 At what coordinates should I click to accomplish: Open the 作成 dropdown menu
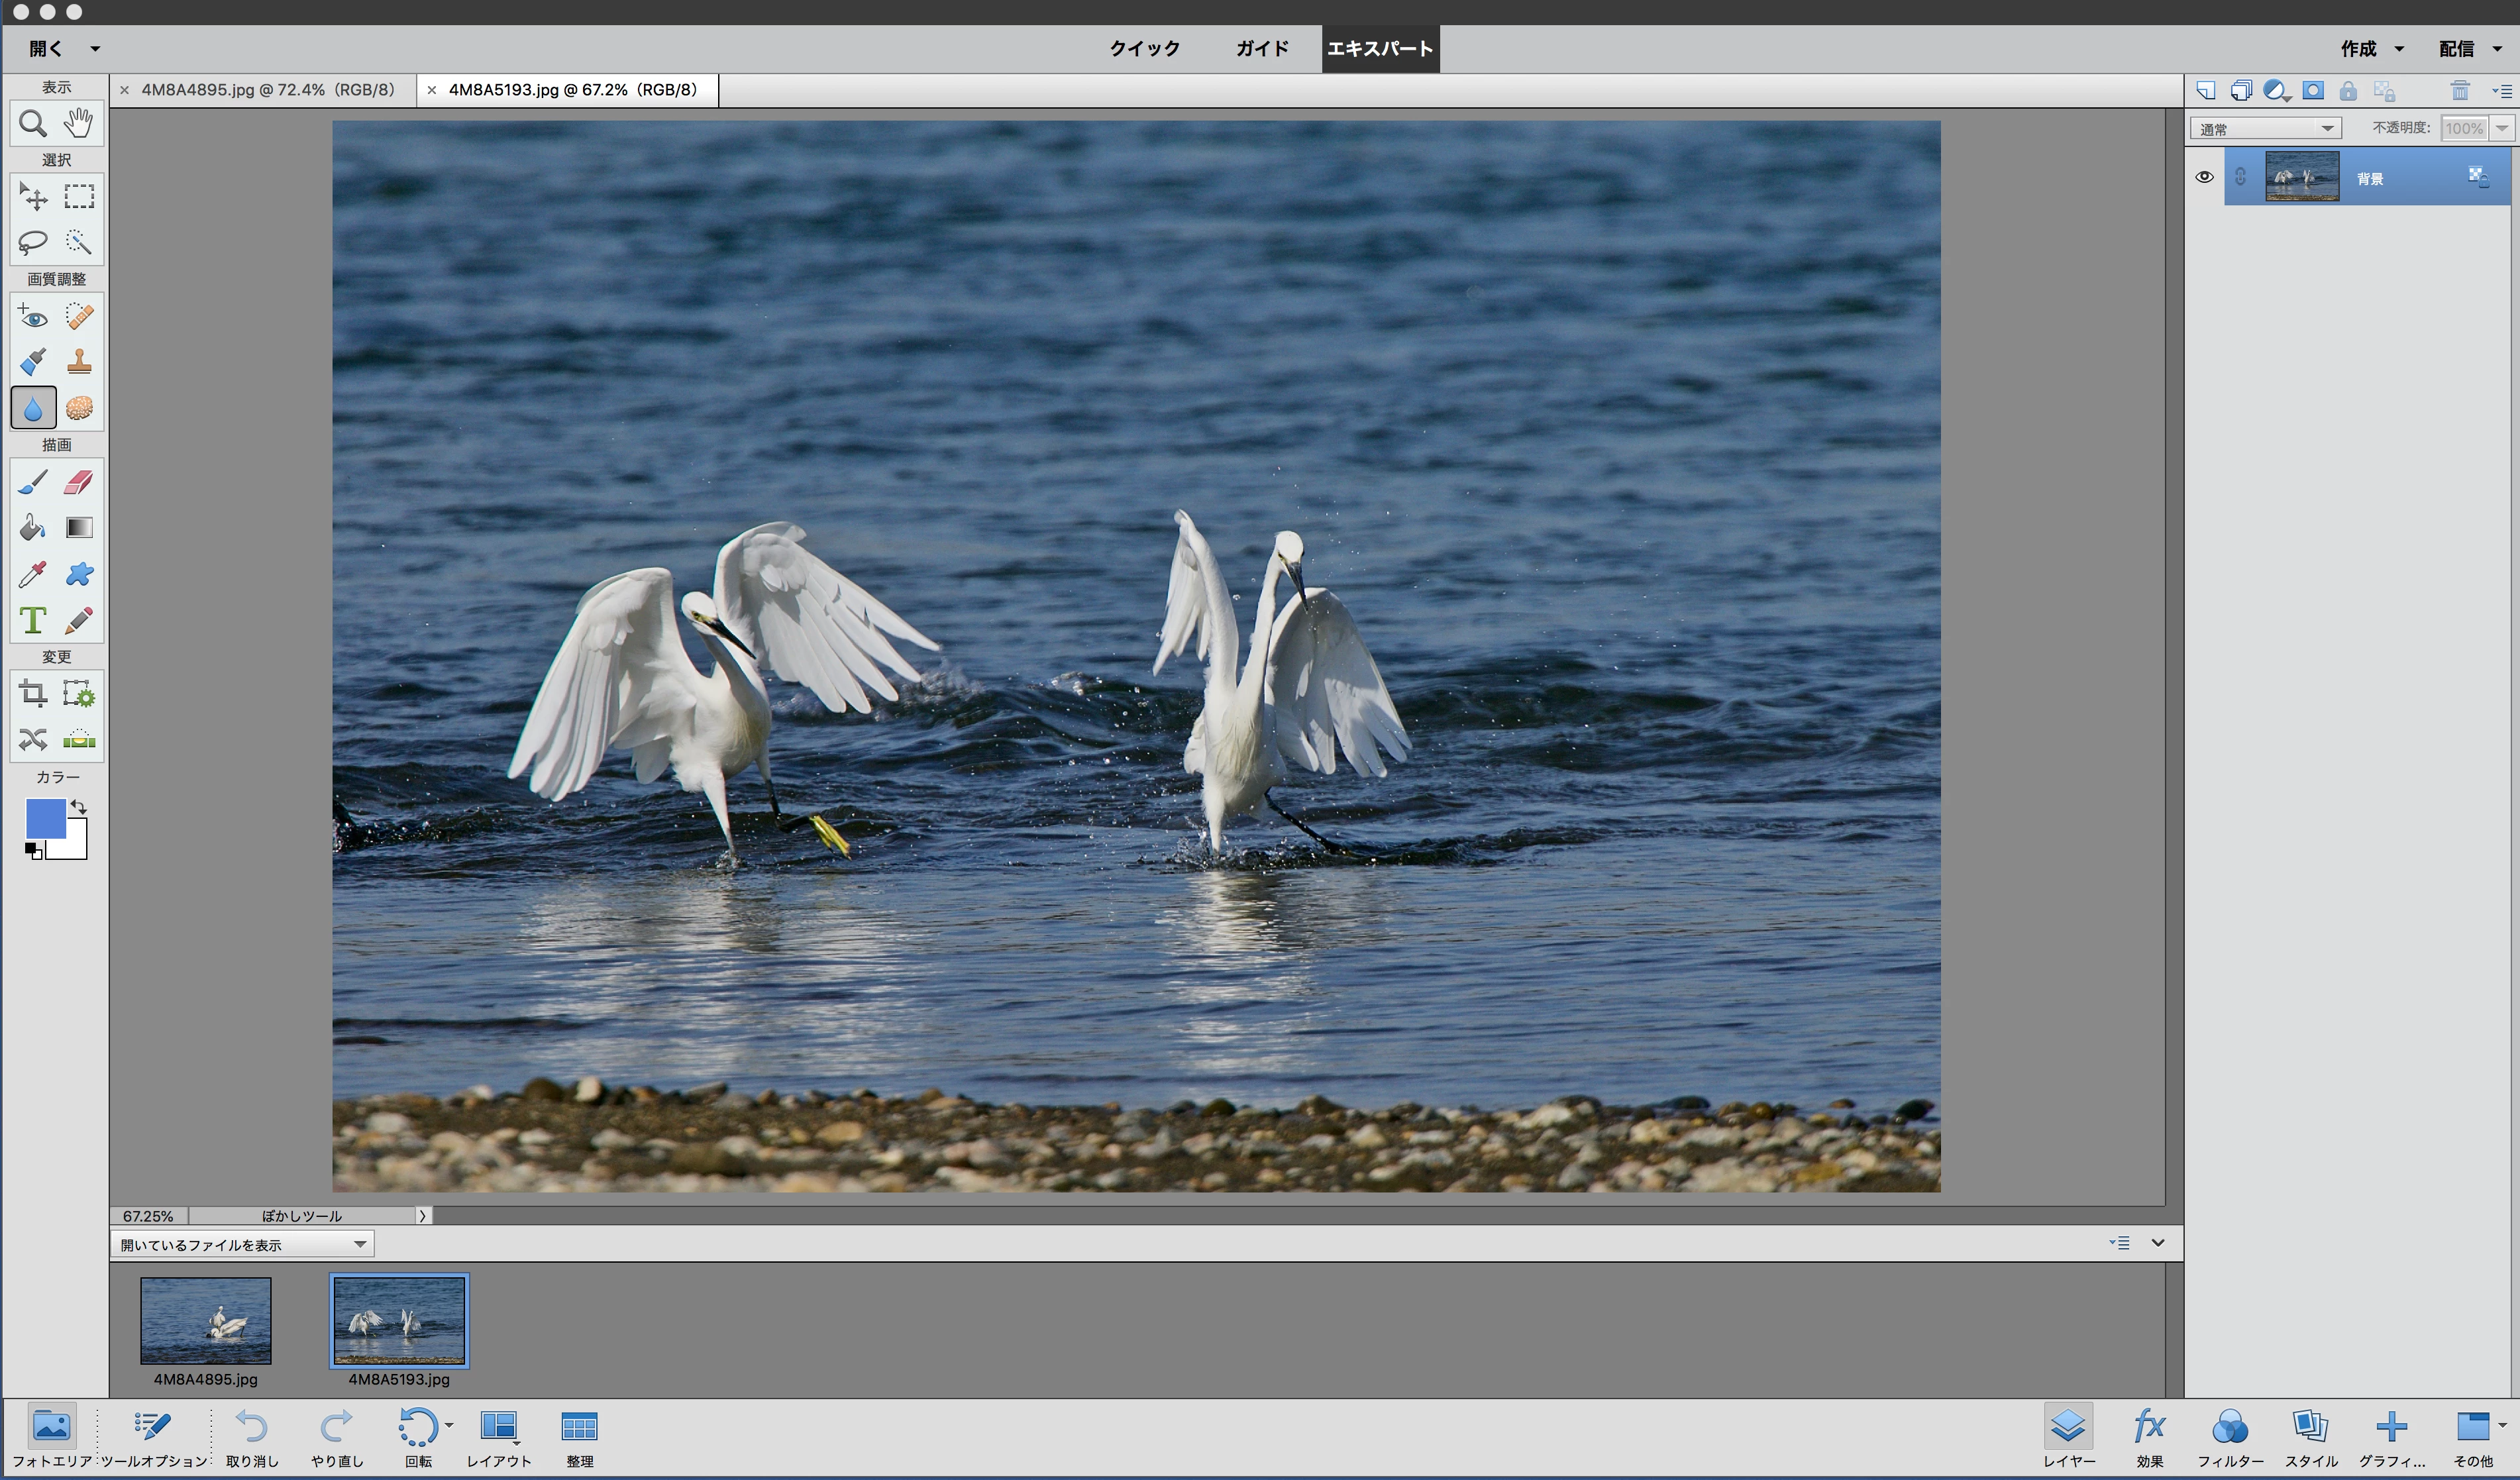(x=2371, y=48)
